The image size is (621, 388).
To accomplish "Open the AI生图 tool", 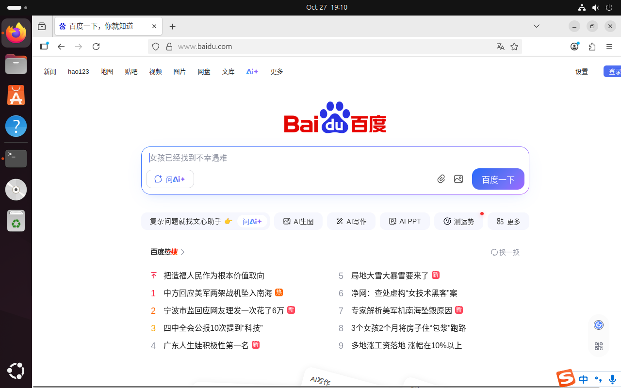I will 298,221.
